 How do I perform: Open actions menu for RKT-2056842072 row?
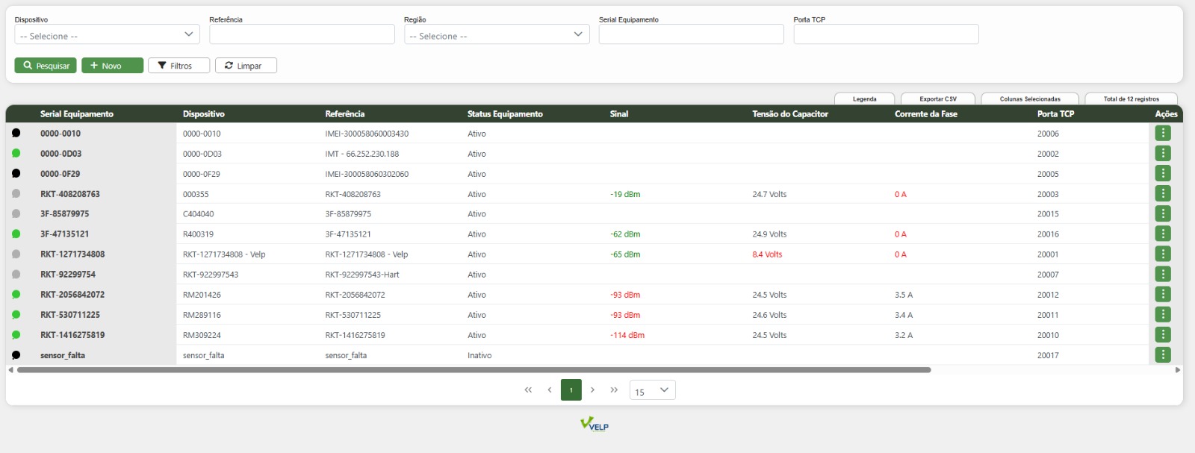tap(1162, 294)
